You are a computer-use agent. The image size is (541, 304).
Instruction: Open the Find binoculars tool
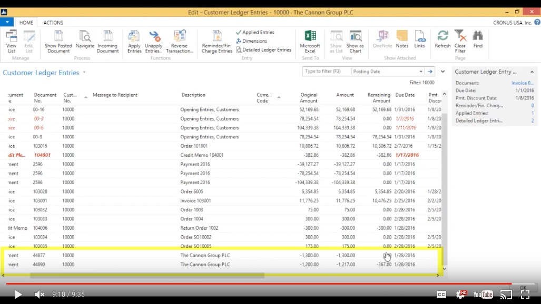[478, 39]
